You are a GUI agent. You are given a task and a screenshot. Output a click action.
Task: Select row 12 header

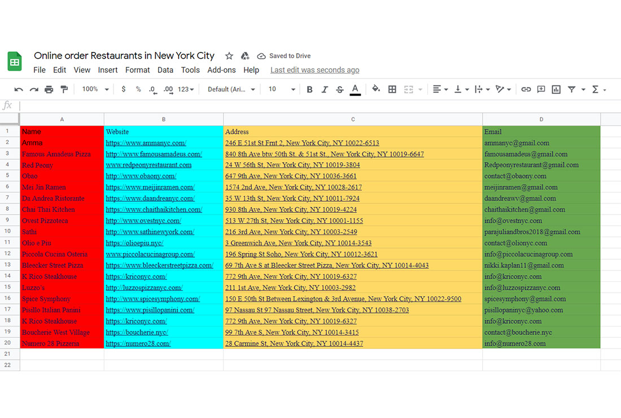[x=10, y=254]
